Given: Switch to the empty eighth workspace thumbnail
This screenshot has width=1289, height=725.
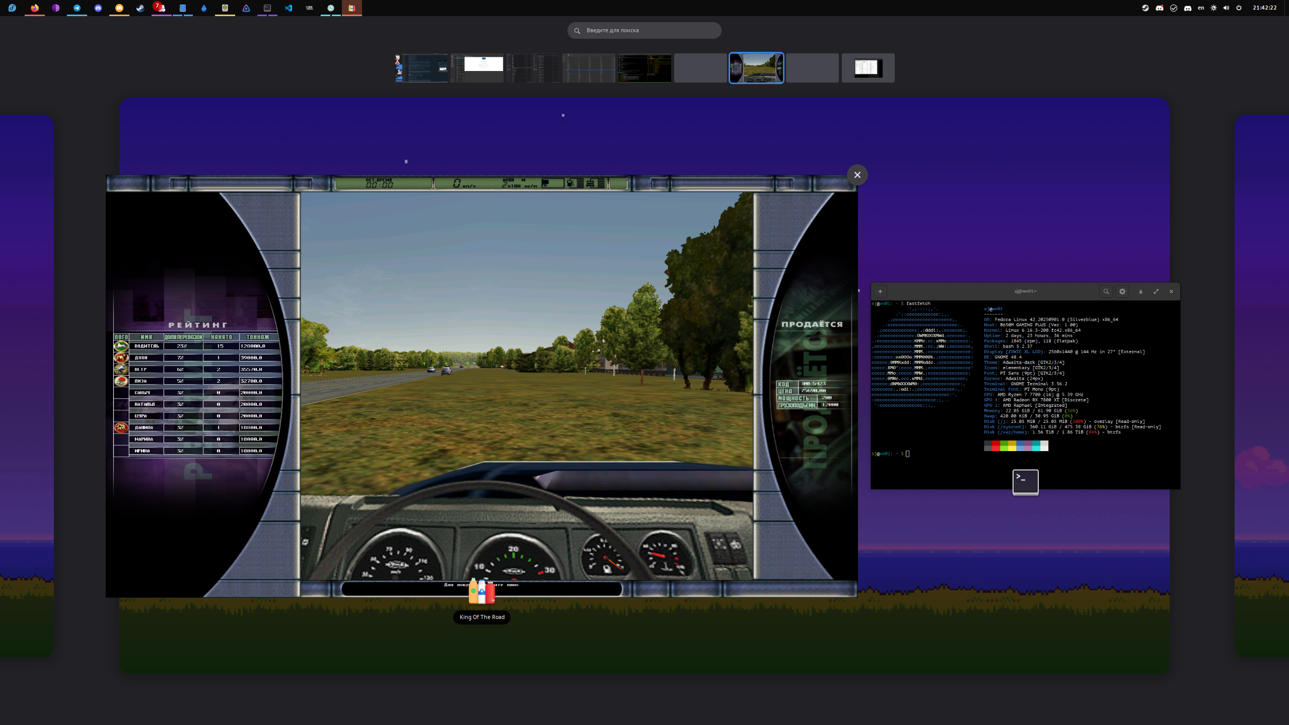Looking at the screenshot, I should pos(812,68).
